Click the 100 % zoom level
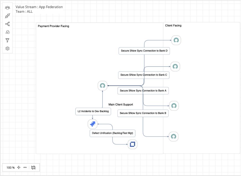The width and height of the screenshot is (241, 176). [x=10, y=168]
